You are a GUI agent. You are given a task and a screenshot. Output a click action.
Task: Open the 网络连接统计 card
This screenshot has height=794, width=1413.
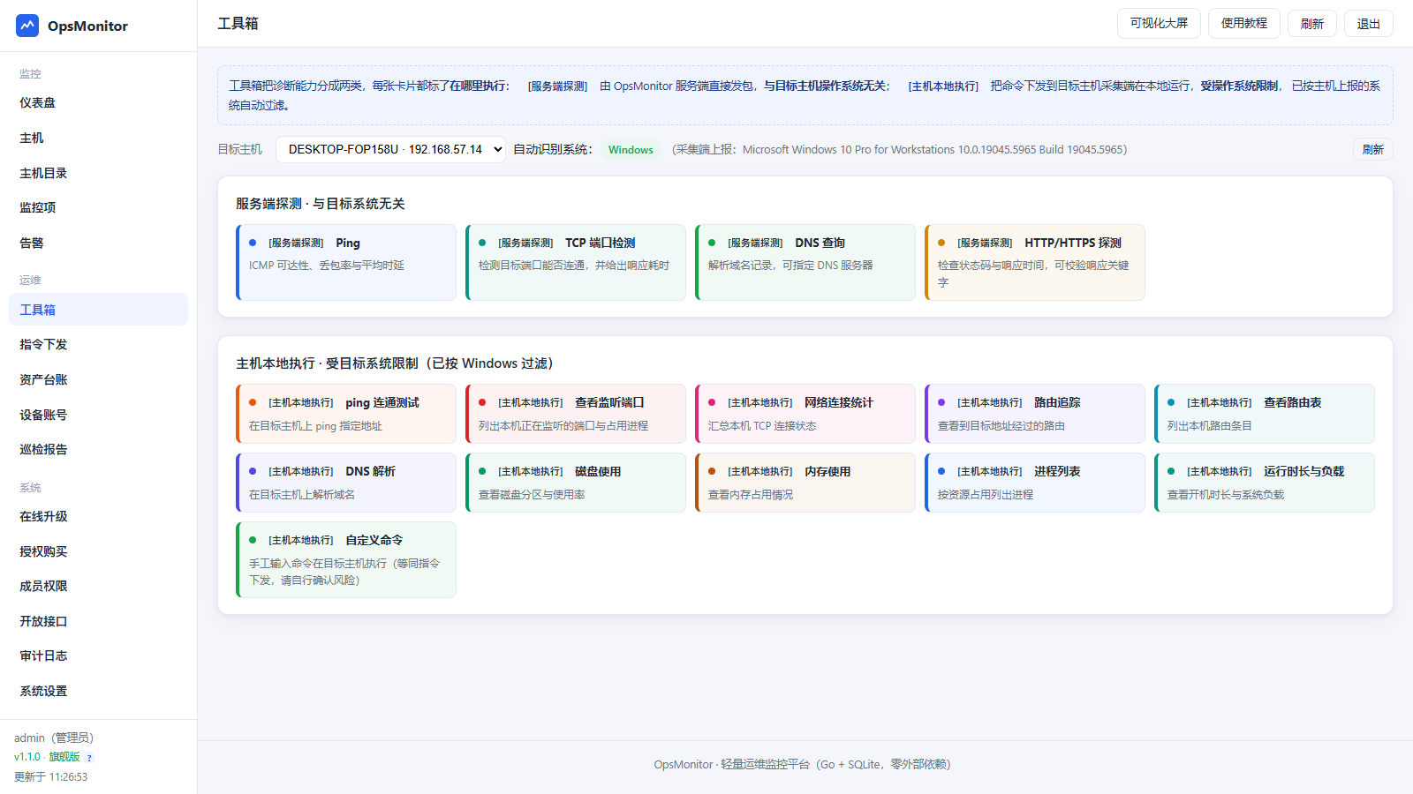pos(805,414)
